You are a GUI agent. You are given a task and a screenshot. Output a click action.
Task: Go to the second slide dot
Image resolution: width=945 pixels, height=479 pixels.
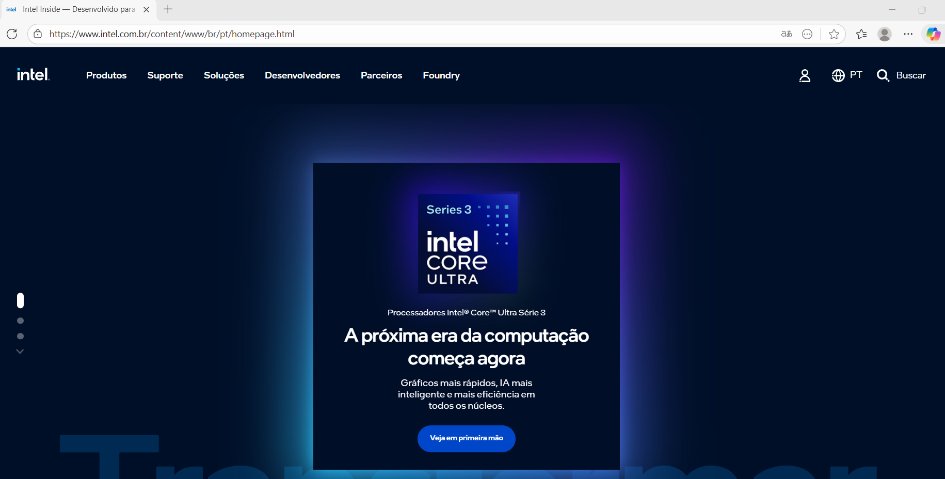coord(20,321)
